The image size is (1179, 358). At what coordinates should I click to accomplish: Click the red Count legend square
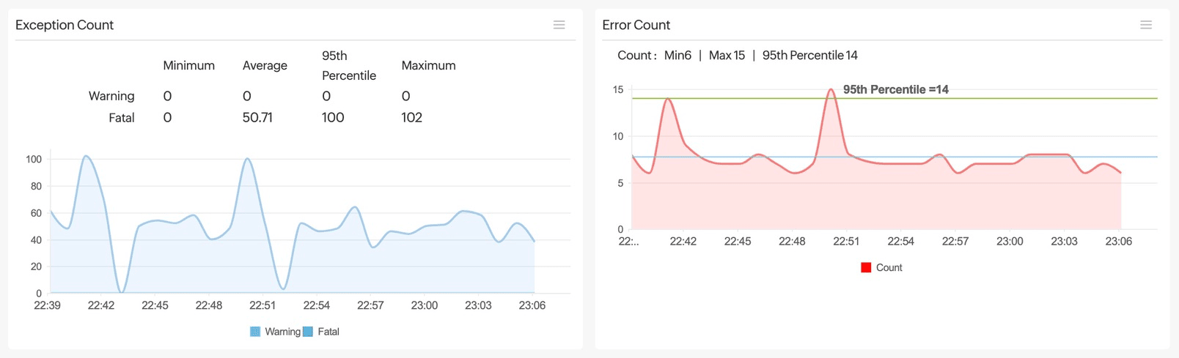pos(866,268)
